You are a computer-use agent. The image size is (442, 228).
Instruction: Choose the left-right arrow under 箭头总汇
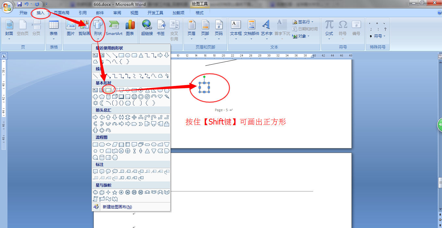click(121, 117)
